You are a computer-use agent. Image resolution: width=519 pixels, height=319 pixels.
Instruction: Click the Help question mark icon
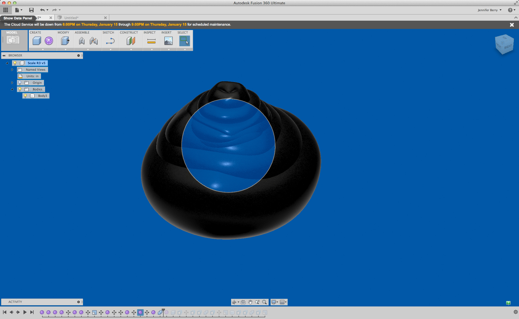[x=510, y=10]
